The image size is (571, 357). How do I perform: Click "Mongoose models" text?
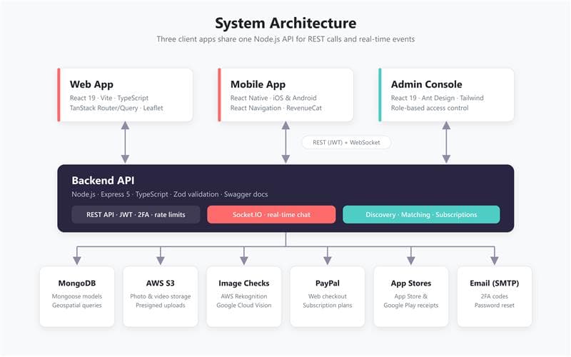[77, 296]
